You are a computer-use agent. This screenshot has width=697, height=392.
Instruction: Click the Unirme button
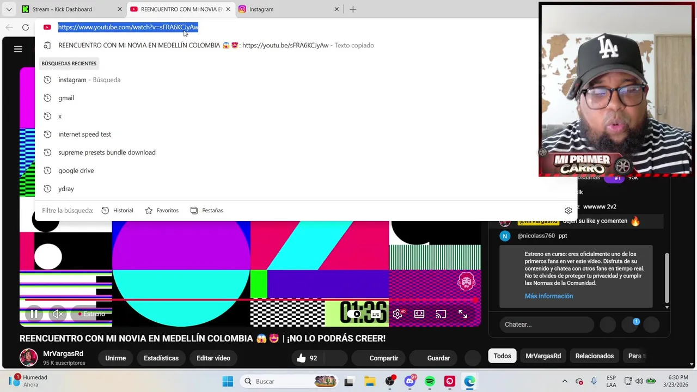(115, 358)
